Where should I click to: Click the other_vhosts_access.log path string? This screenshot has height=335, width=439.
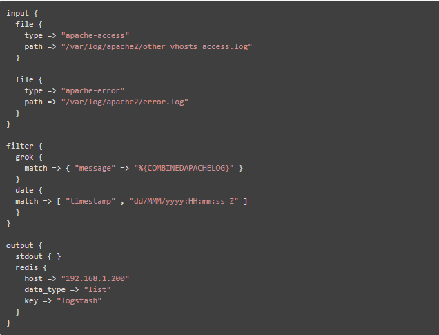click(x=157, y=46)
